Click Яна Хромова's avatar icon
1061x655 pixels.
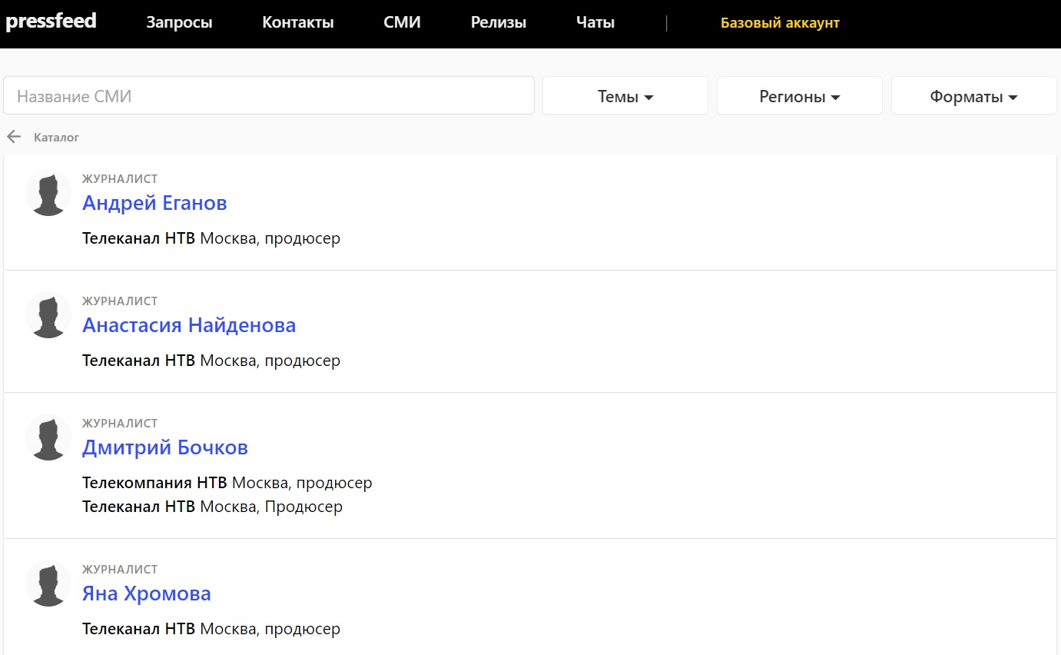(x=48, y=584)
